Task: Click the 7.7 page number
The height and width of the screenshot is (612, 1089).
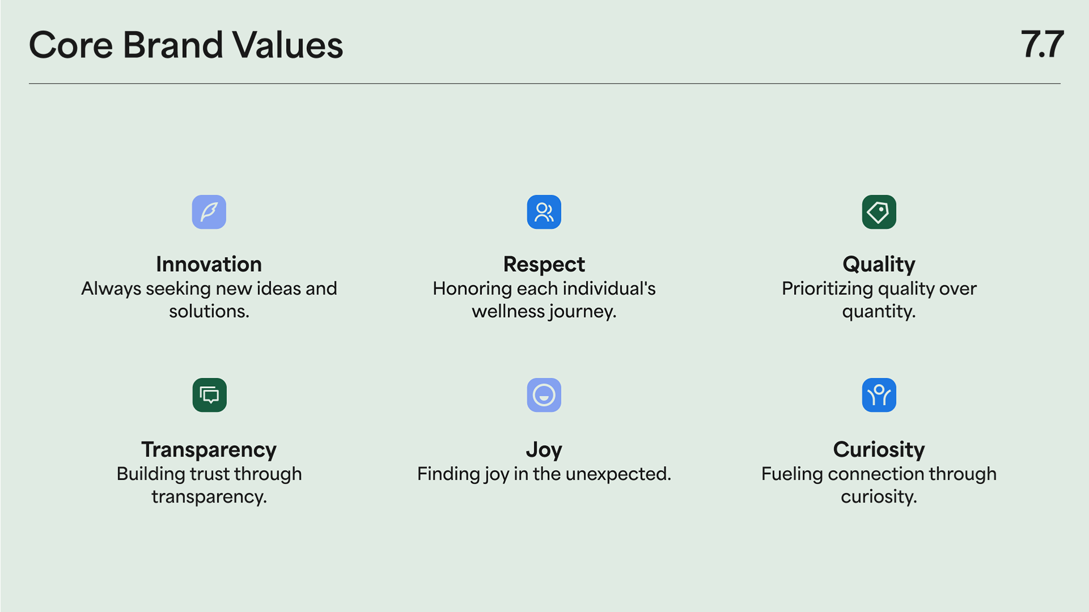Action: [1042, 45]
